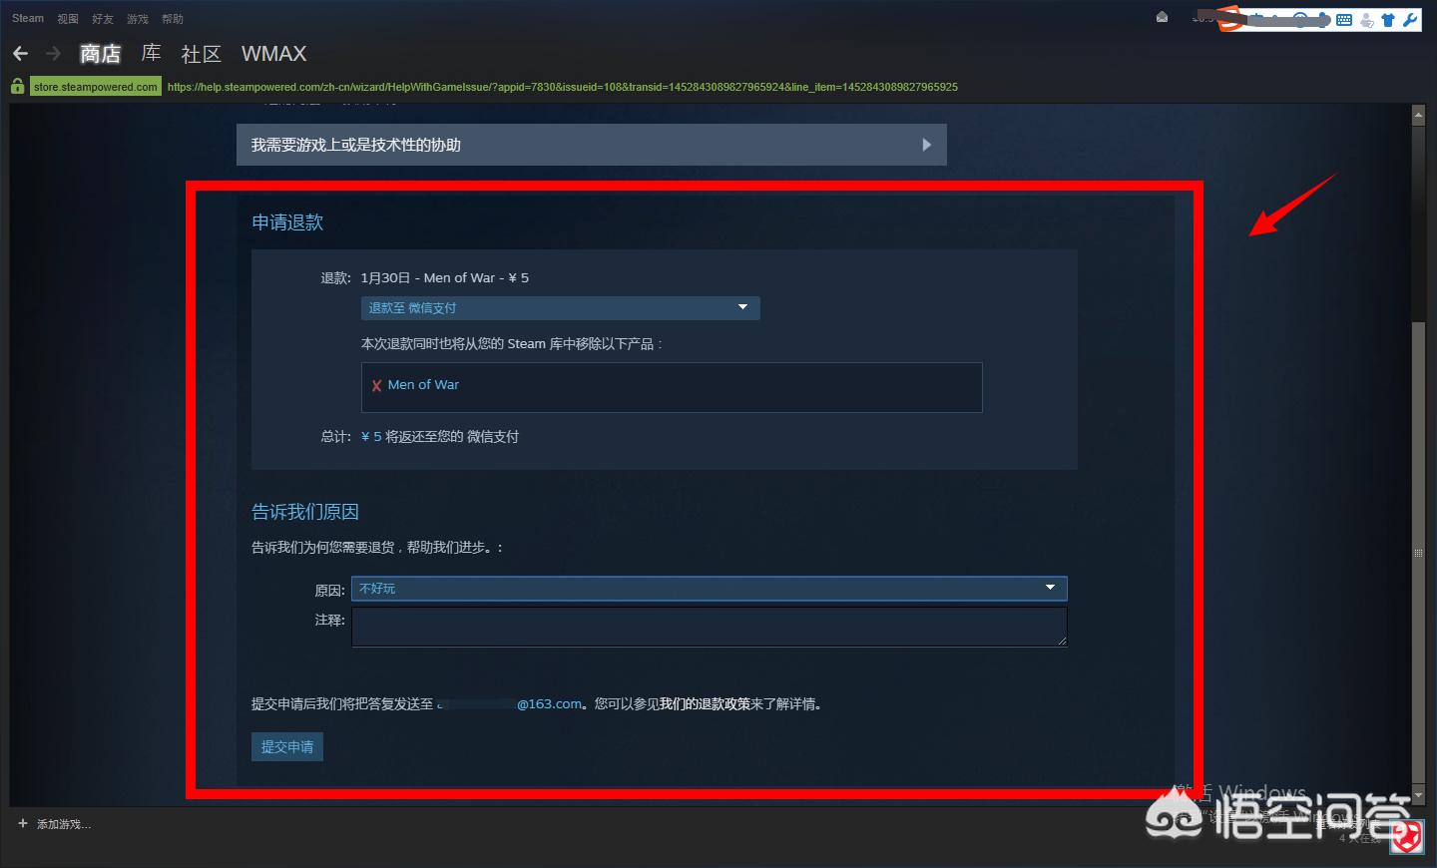Click the page vertical scrollbar thumb
This screenshot has width=1437, height=868.
coord(1418,554)
